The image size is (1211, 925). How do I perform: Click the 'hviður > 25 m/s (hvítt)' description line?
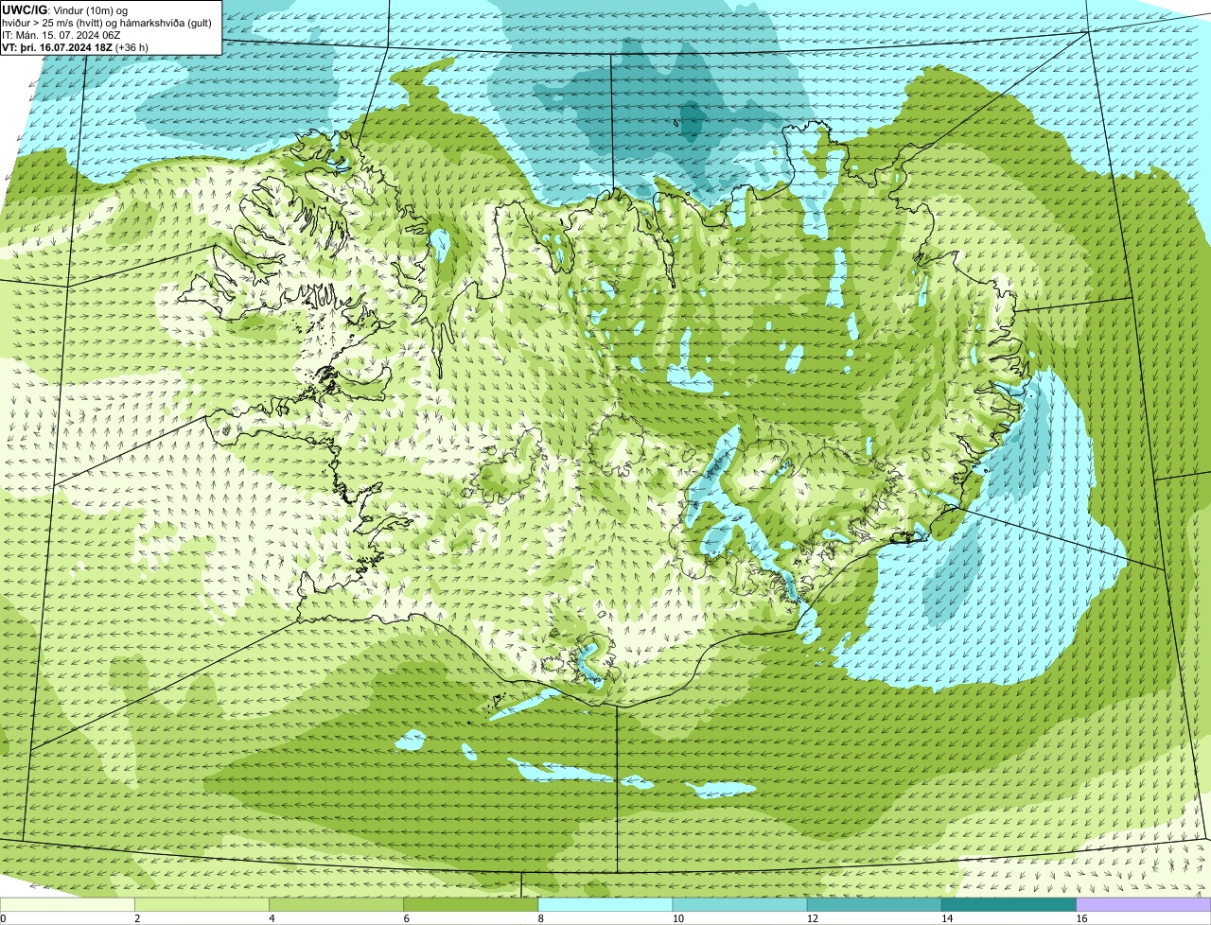[107, 22]
